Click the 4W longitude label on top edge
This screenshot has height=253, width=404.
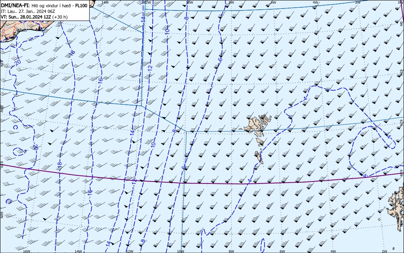coord(316,2)
